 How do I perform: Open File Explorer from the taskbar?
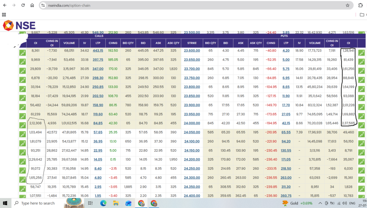[116, 203]
